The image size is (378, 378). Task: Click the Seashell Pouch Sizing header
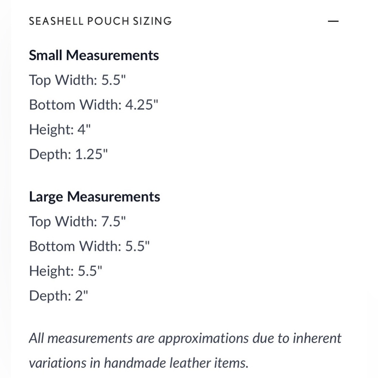pos(100,21)
